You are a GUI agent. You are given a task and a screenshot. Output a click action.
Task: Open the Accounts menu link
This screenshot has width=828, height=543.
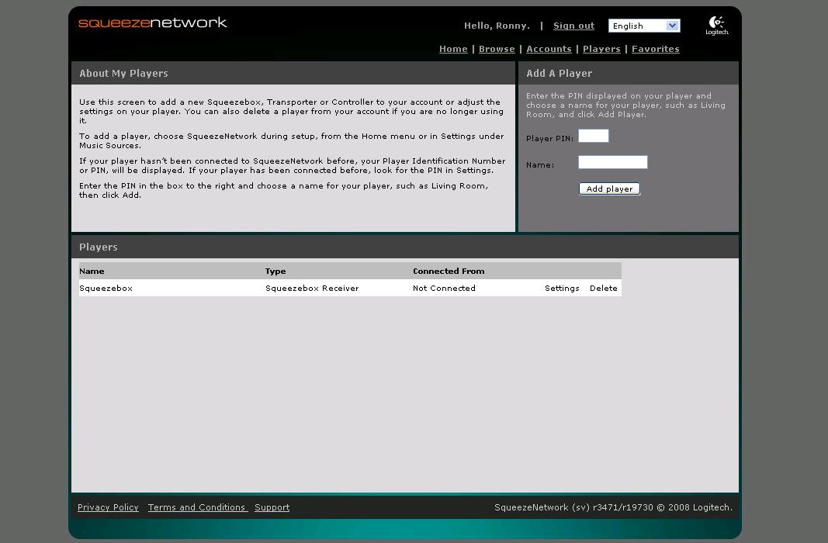click(x=549, y=49)
